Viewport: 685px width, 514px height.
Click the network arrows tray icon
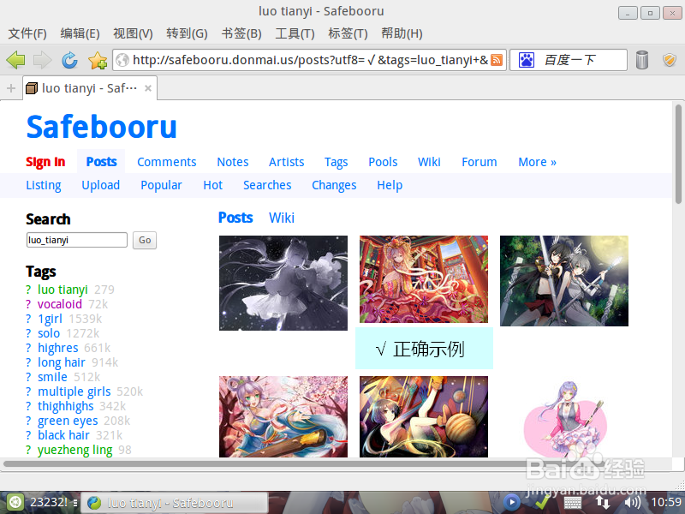(603, 502)
